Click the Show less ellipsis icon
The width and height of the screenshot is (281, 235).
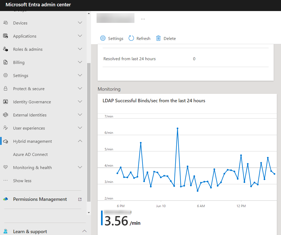6,180
